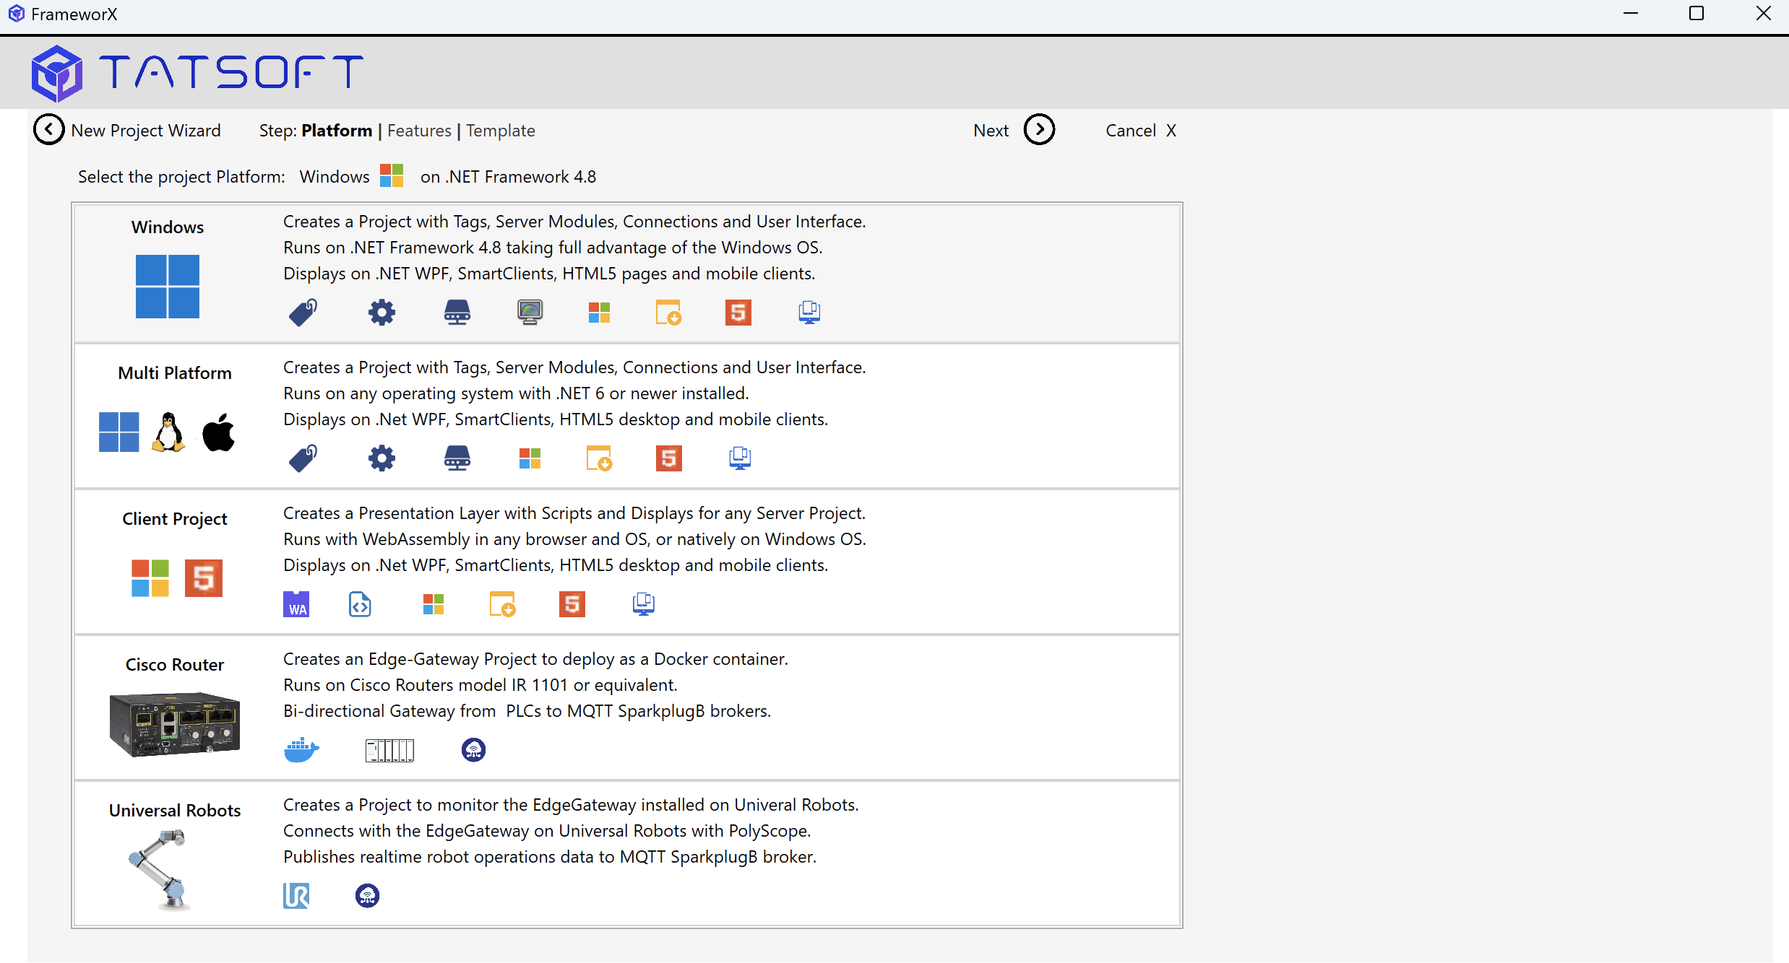This screenshot has width=1789, height=963.
Task: Click the HTML5 icon in the Windows row
Action: click(738, 313)
